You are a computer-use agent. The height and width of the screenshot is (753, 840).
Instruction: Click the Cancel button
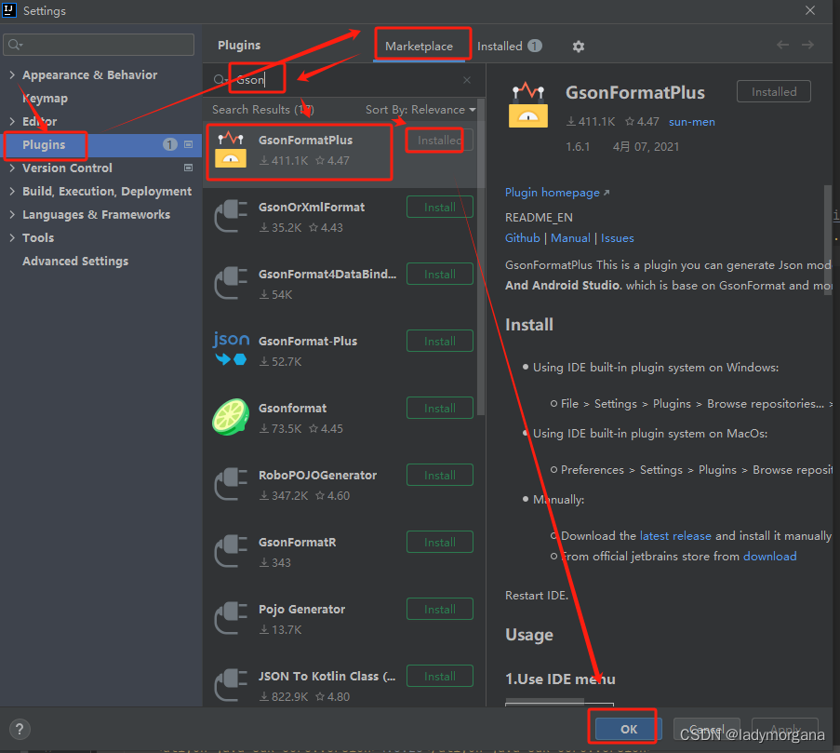(x=707, y=729)
